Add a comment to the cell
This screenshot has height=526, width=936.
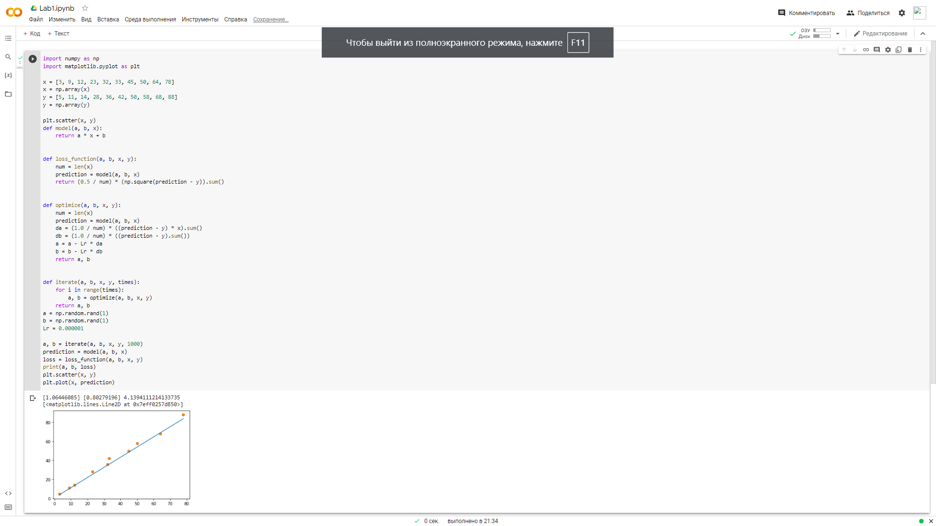pos(877,50)
